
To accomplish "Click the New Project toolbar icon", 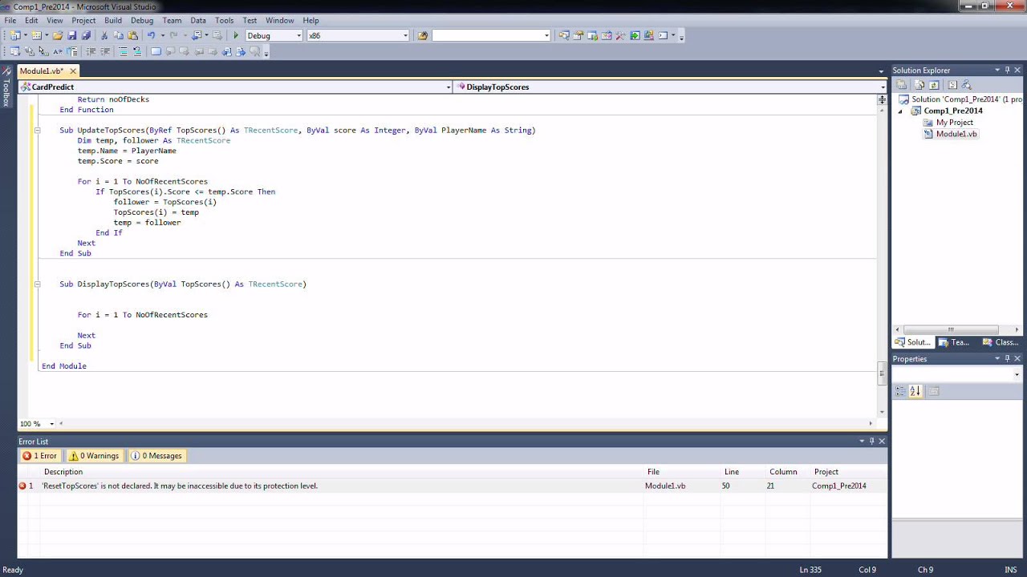I will (x=14, y=35).
